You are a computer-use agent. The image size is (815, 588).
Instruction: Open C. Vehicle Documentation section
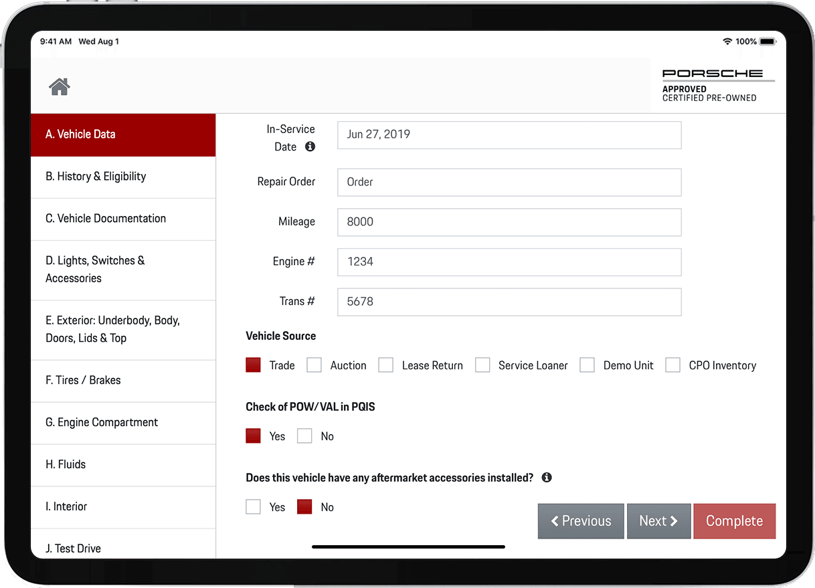[x=123, y=219]
